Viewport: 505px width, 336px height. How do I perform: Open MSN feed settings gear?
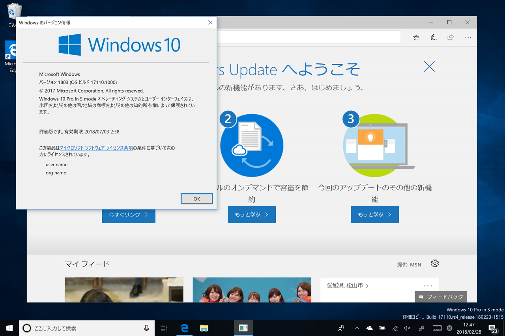point(434,263)
